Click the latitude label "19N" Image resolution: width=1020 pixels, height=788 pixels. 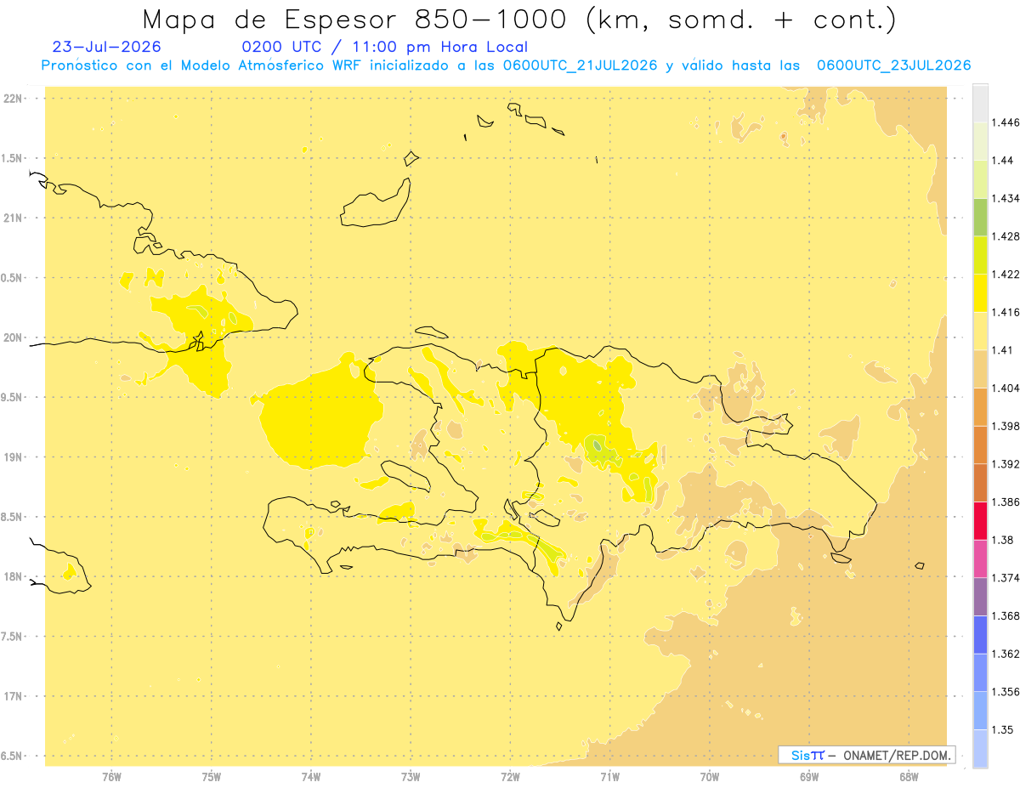tap(14, 457)
